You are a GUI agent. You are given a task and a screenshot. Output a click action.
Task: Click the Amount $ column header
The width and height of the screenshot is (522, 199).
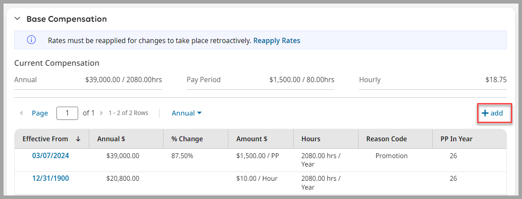click(252, 139)
